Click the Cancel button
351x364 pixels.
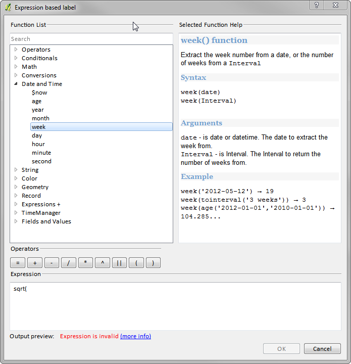pos(322,348)
